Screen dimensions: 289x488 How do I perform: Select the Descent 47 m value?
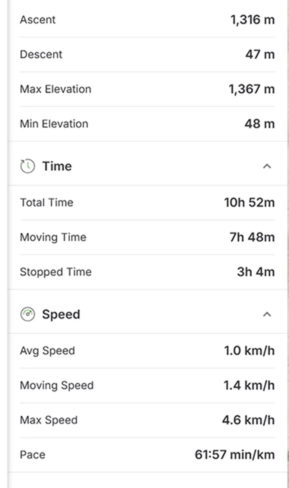(x=260, y=54)
